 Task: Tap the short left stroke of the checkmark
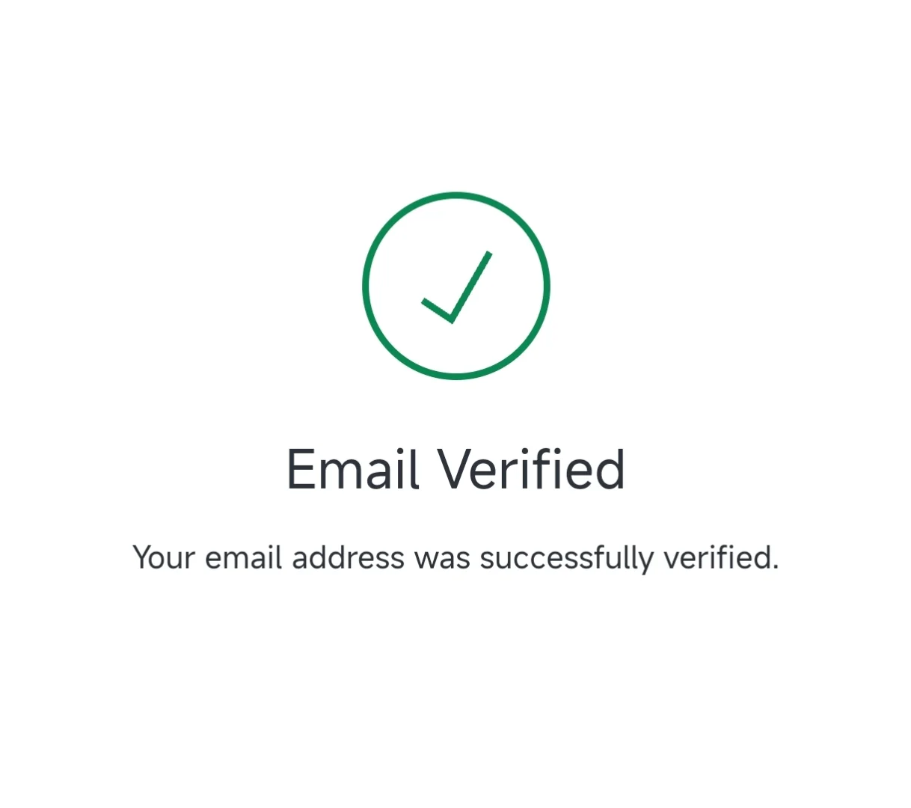click(x=437, y=310)
